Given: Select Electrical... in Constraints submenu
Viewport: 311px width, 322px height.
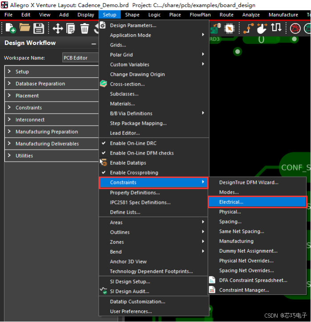Looking at the screenshot, I should 257,202.
